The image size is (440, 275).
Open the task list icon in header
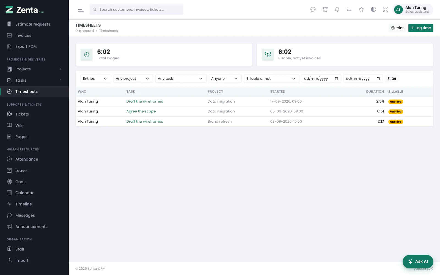pyautogui.click(x=349, y=10)
